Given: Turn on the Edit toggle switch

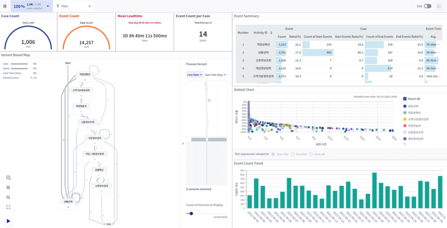Looking at the screenshot, I should point(427,6).
